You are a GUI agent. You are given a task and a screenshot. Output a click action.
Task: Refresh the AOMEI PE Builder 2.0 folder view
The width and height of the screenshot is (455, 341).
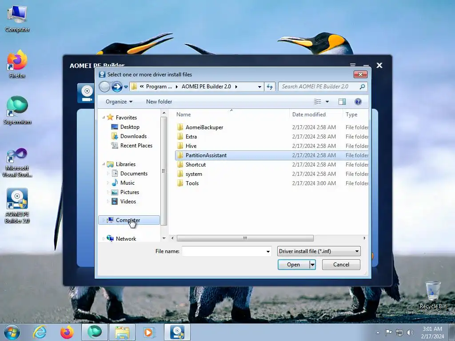coord(270,87)
